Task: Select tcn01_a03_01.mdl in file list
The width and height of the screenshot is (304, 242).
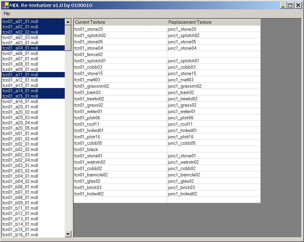Action: coord(20,43)
